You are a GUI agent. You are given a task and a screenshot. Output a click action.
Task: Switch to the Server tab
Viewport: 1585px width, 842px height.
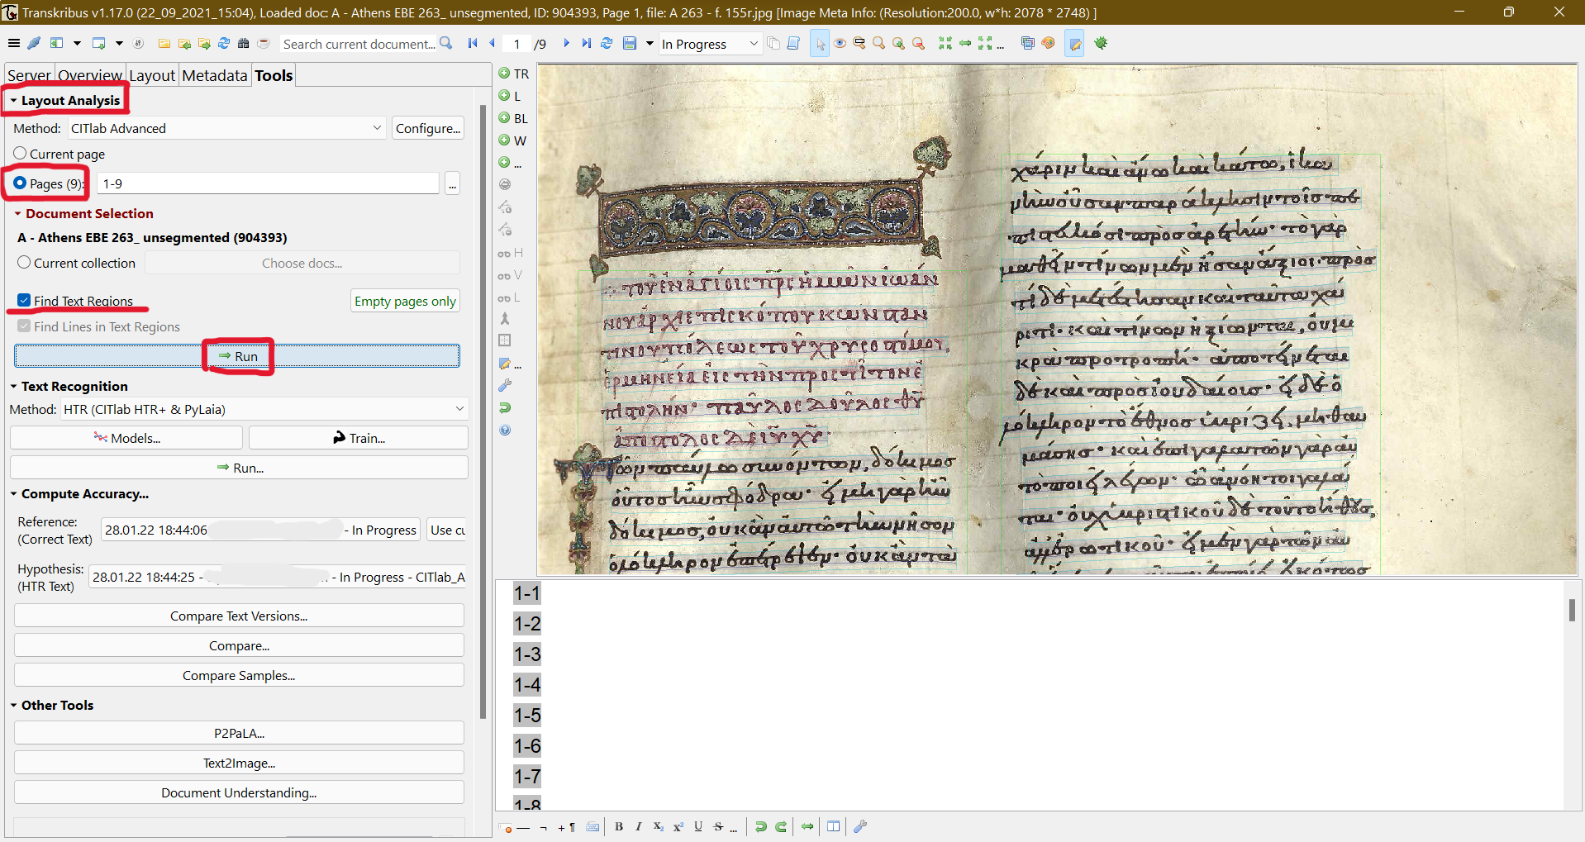click(29, 75)
